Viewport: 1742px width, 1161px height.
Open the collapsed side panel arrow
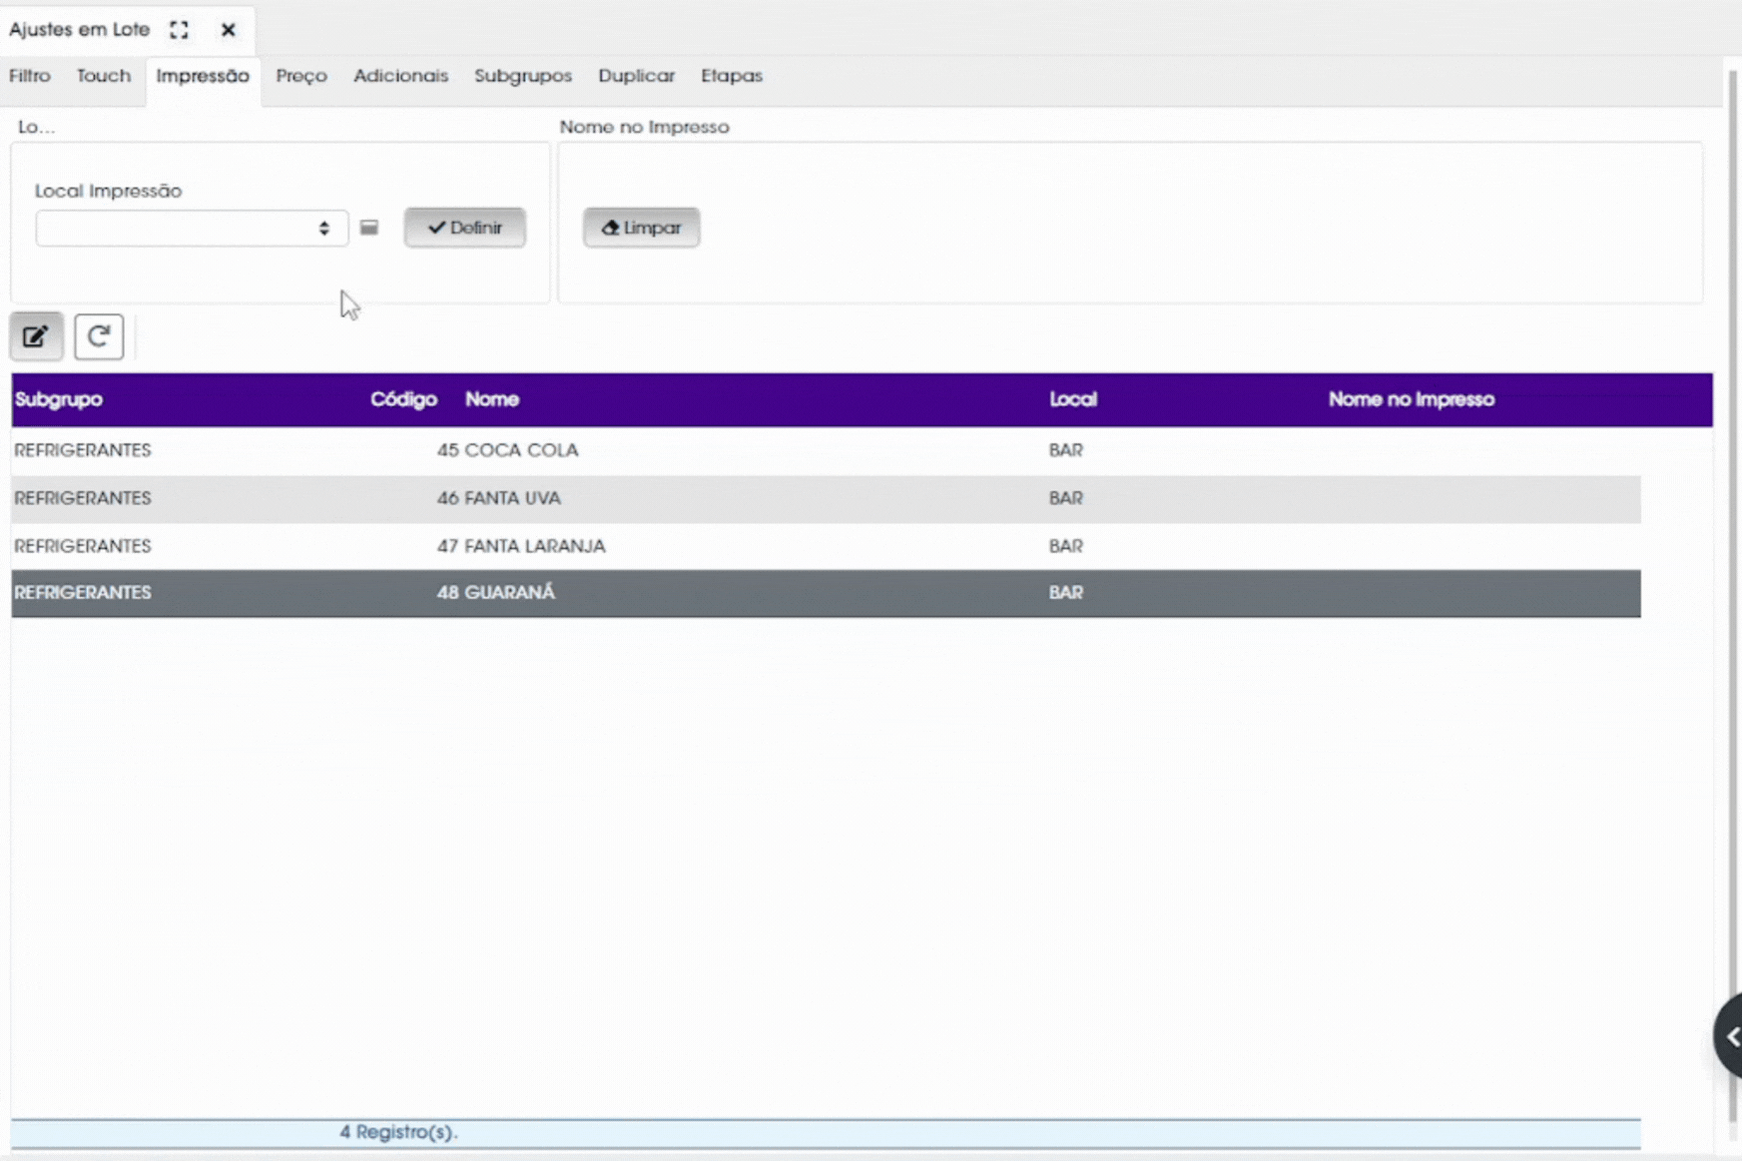tap(1730, 1036)
